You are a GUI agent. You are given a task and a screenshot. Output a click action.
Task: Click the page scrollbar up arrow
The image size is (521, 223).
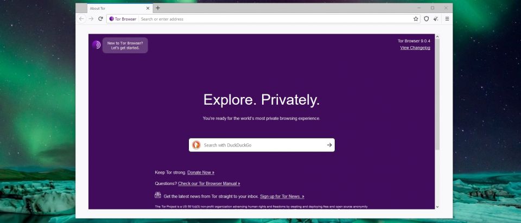pyautogui.click(x=437, y=36)
